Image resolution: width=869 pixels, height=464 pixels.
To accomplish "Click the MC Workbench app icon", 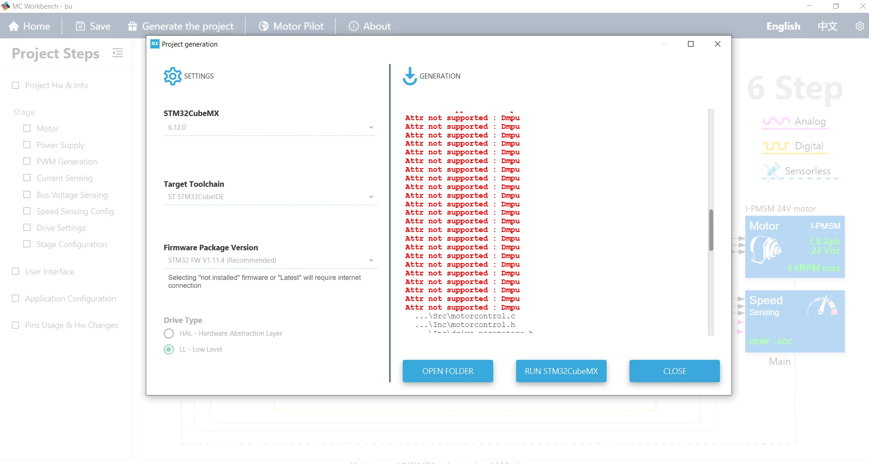I will [5, 6].
